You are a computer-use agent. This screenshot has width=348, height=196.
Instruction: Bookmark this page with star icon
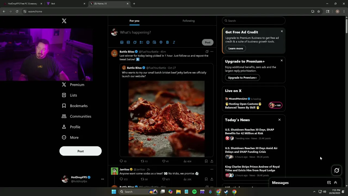coord(319,11)
